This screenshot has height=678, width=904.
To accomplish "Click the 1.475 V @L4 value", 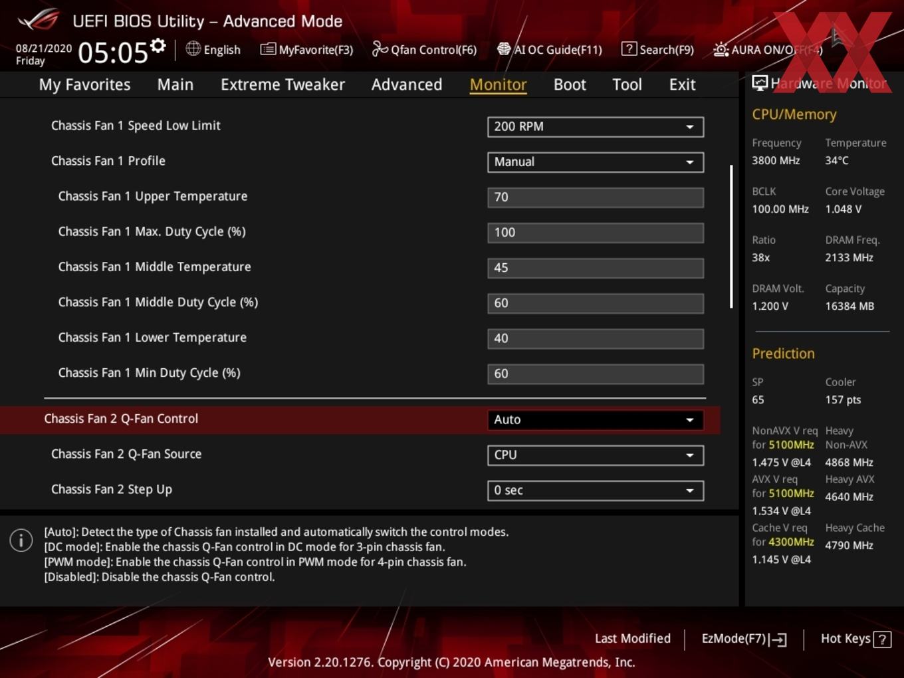I will coord(782,463).
